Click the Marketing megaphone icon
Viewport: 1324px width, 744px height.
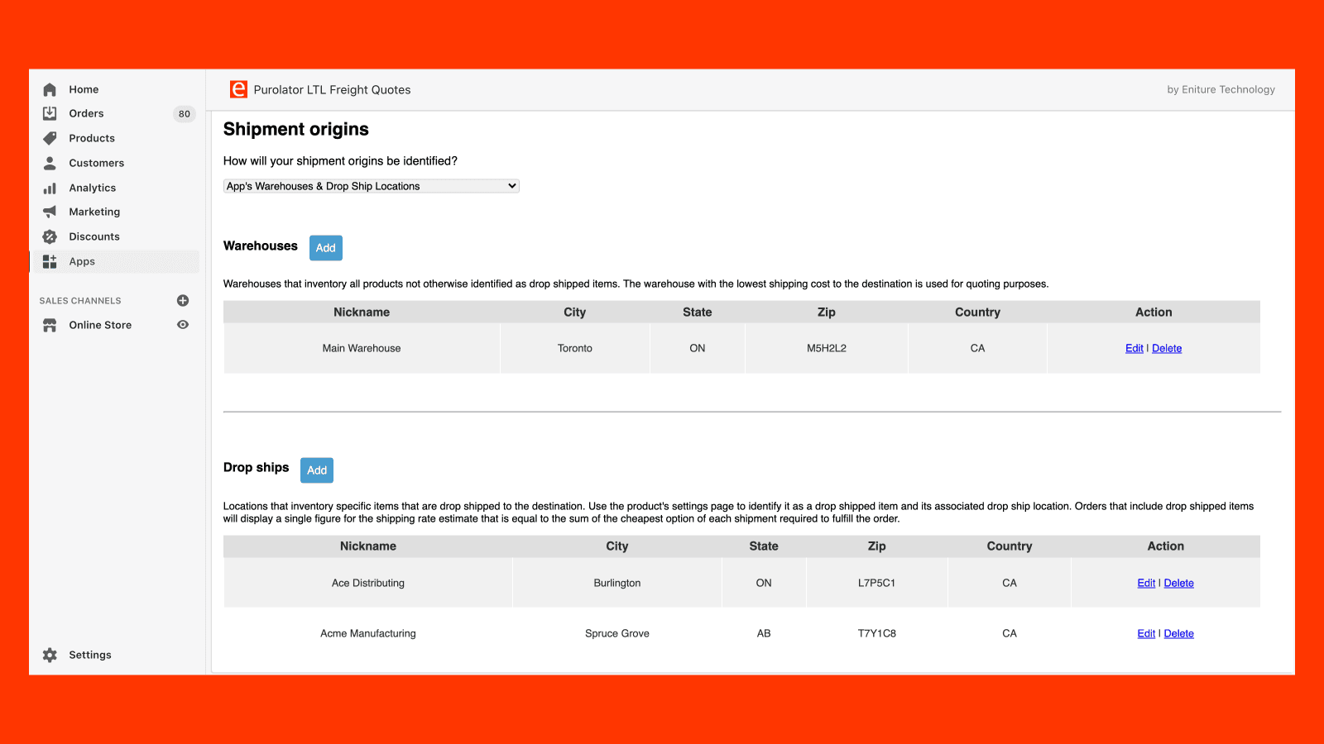[x=50, y=212]
